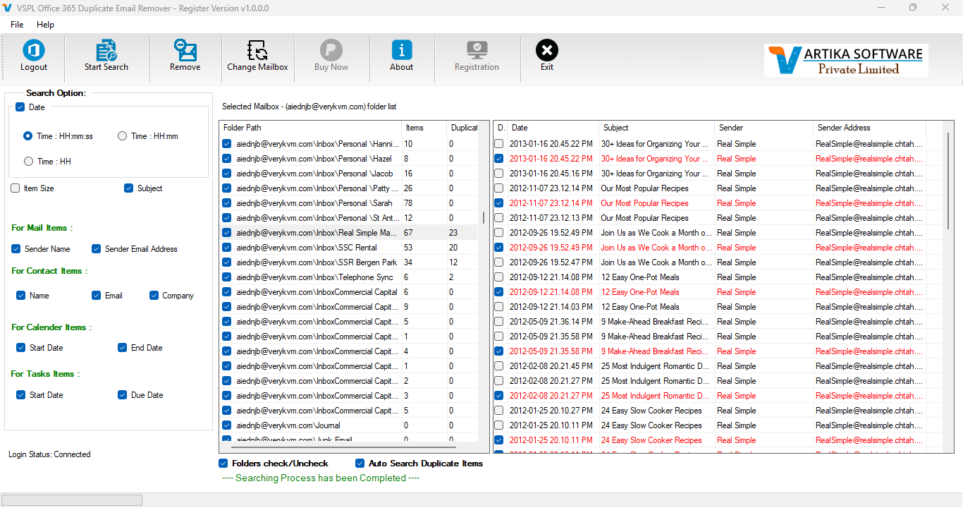Click the Journal folder path row
Screen dimensions: 963x508
pyautogui.click(x=349, y=425)
